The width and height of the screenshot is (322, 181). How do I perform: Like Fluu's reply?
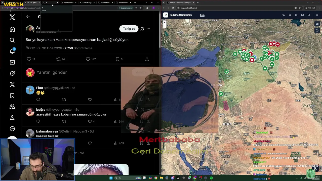coord(90,100)
